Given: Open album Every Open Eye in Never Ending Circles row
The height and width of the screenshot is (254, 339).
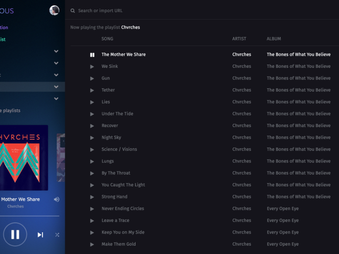Looking at the screenshot, I should [283, 208].
